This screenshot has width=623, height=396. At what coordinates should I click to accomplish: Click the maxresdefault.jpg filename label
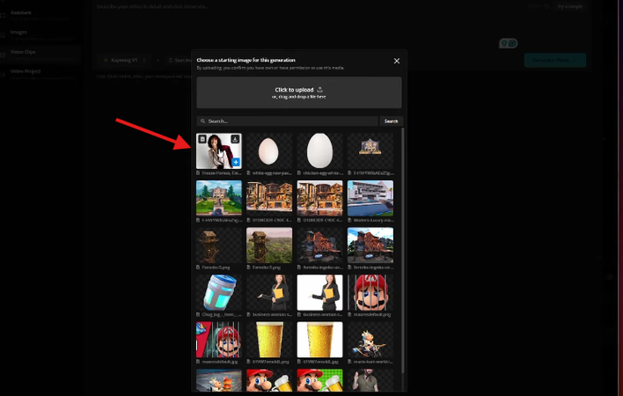point(220,362)
